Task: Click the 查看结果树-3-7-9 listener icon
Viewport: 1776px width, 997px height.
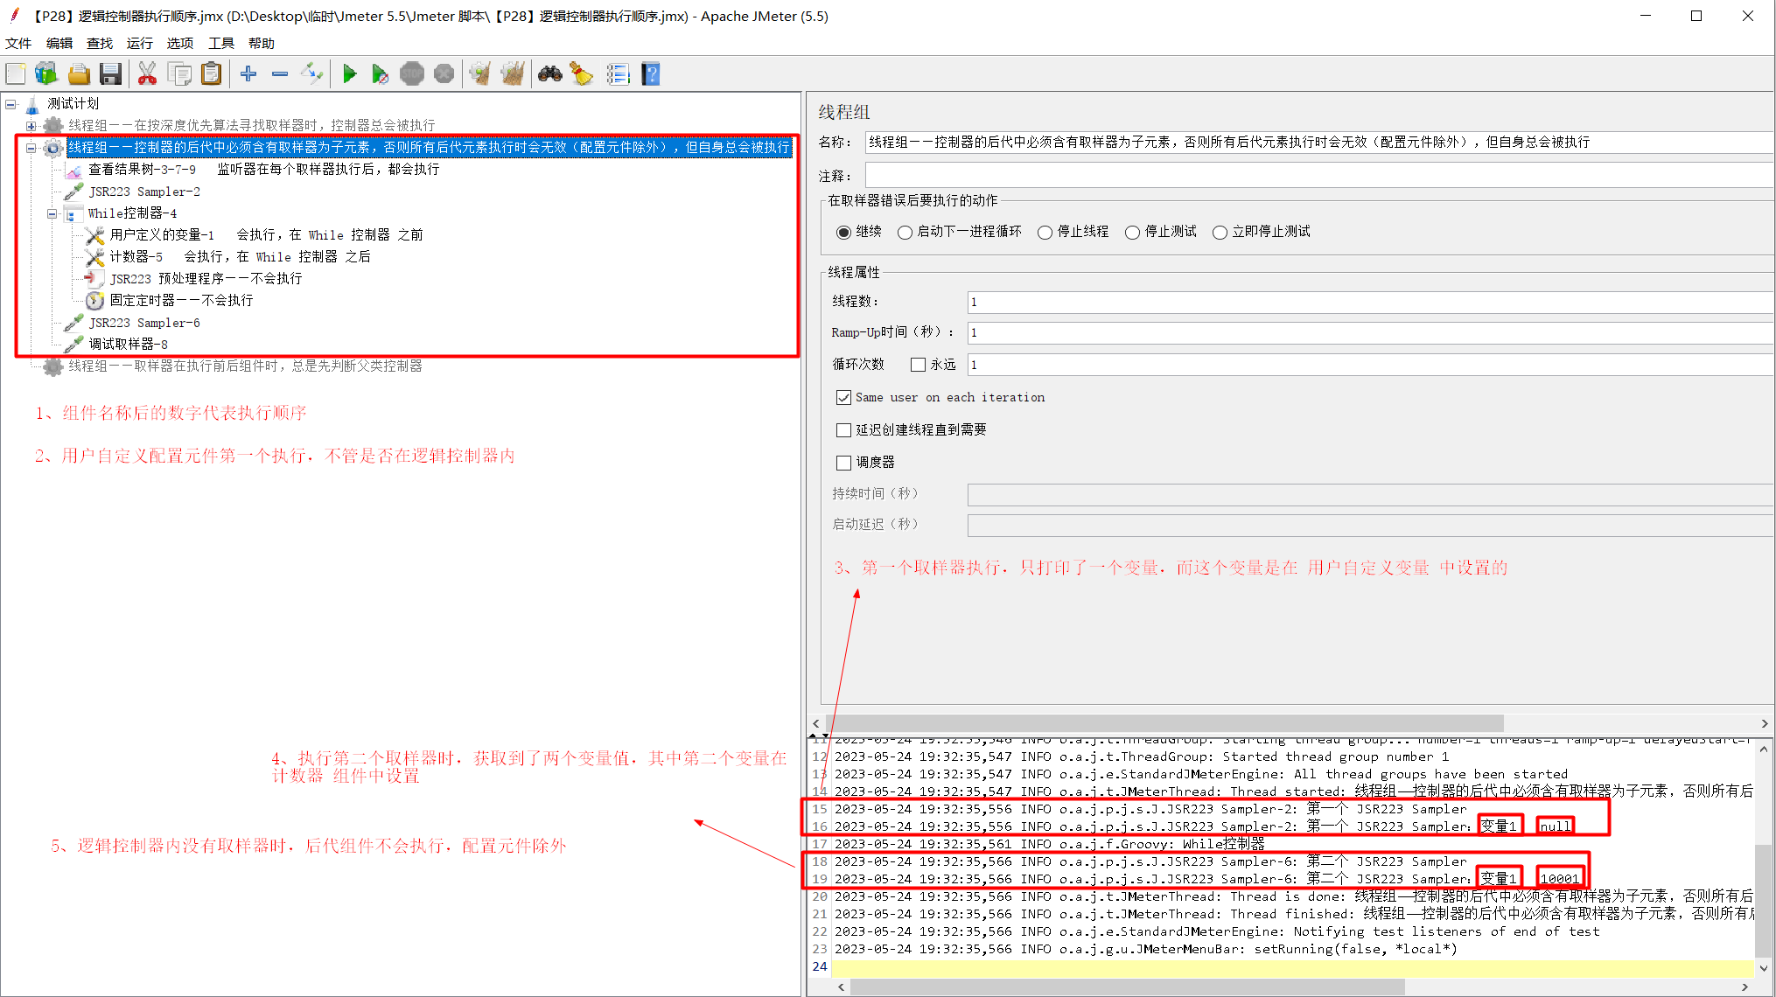Action: (73, 169)
